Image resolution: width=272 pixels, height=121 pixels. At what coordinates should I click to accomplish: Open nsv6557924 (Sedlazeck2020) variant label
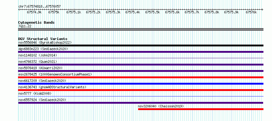(42, 100)
